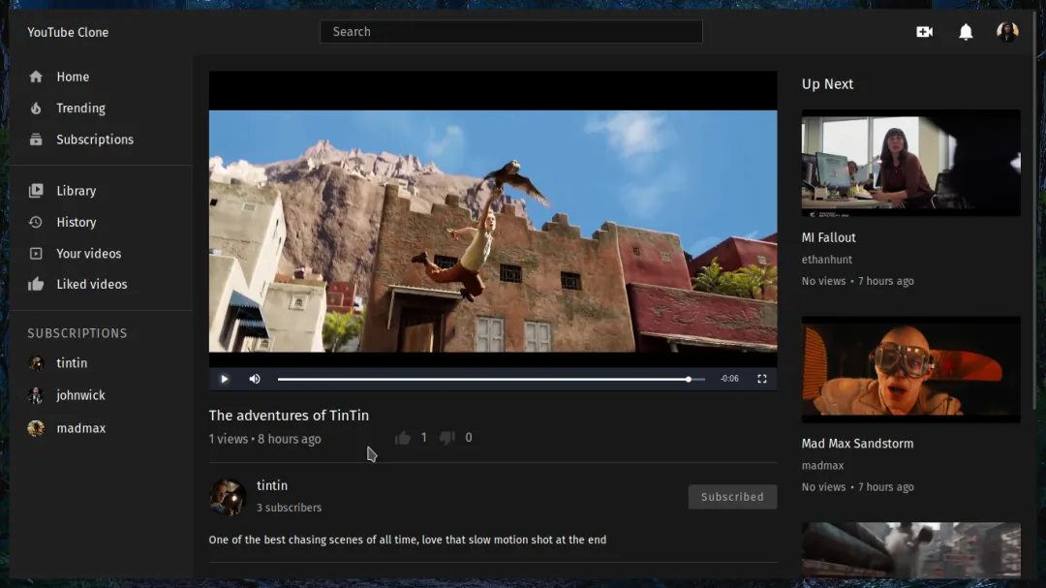Image resolution: width=1046 pixels, height=588 pixels.
Task: Like the video with thumbs-up icon
Action: pos(402,438)
